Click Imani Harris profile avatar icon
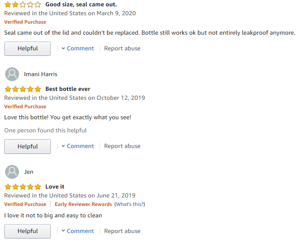The height and width of the screenshot is (244, 297). [12, 74]
